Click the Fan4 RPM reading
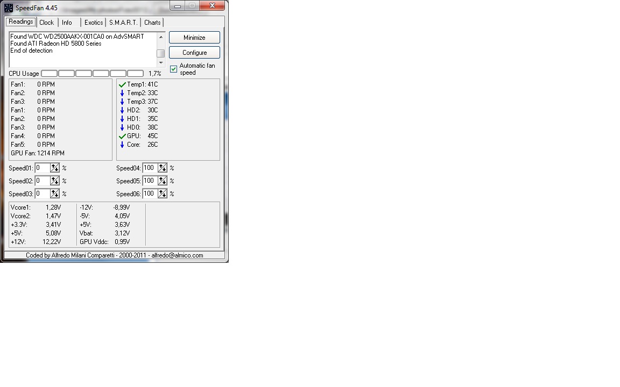 33,136
